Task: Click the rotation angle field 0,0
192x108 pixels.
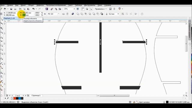Action: (54, 14)
